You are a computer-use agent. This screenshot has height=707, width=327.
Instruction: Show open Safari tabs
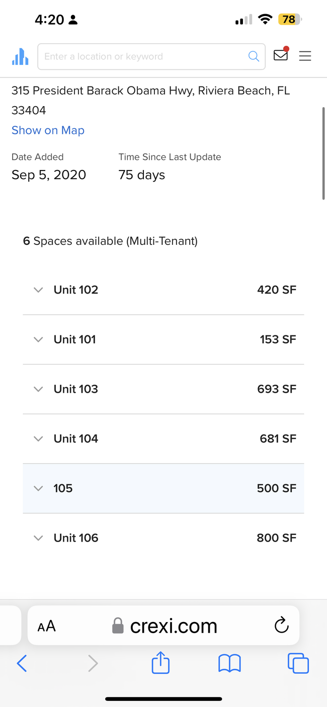click(298, 663)
